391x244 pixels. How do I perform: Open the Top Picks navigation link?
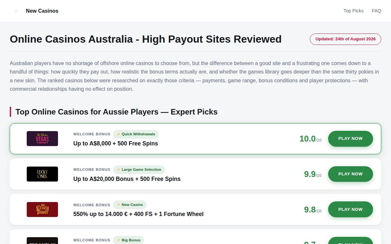pyautogui.click(x=354, y=11)
